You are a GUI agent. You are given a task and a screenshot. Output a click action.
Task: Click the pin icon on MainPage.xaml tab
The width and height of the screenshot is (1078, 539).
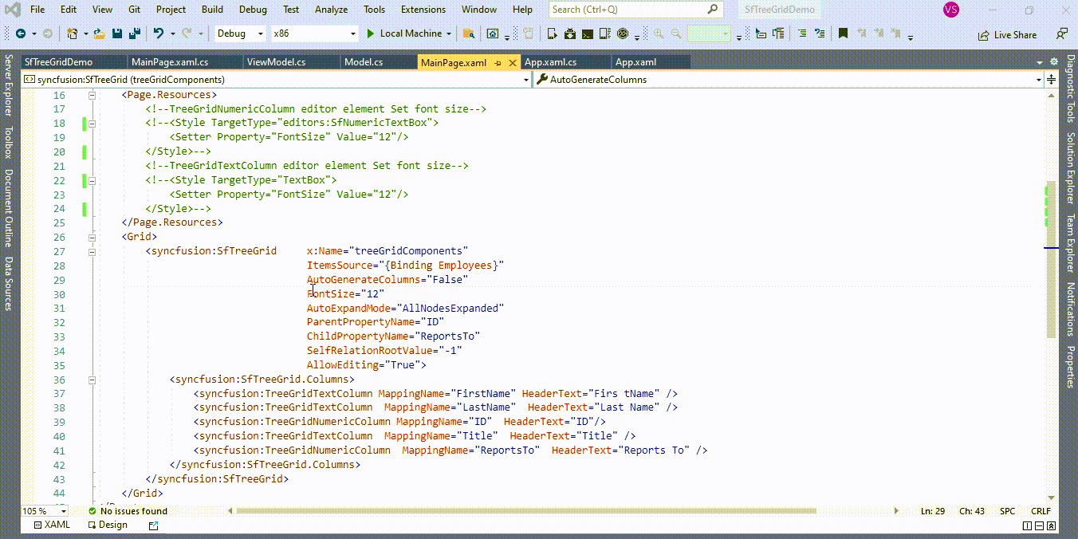click(x=498, y=63)
